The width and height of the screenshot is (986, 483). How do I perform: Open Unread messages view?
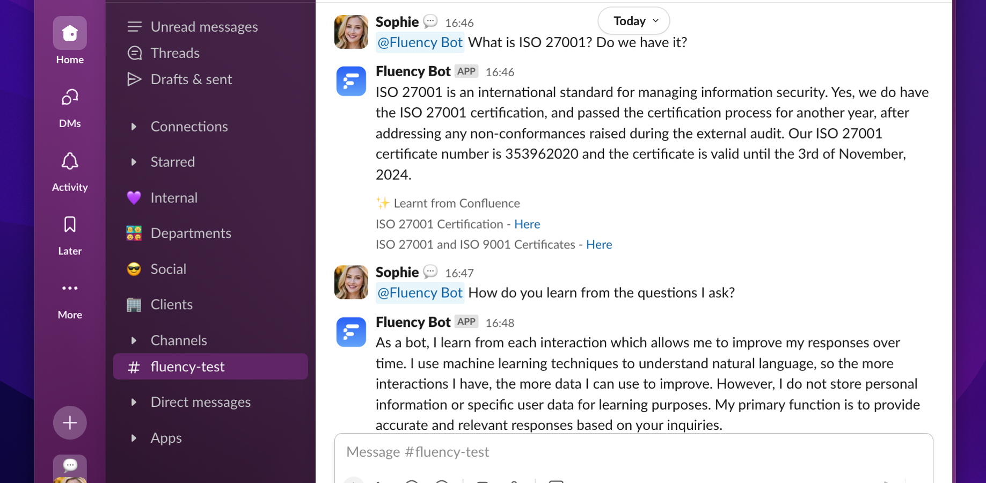204,27
